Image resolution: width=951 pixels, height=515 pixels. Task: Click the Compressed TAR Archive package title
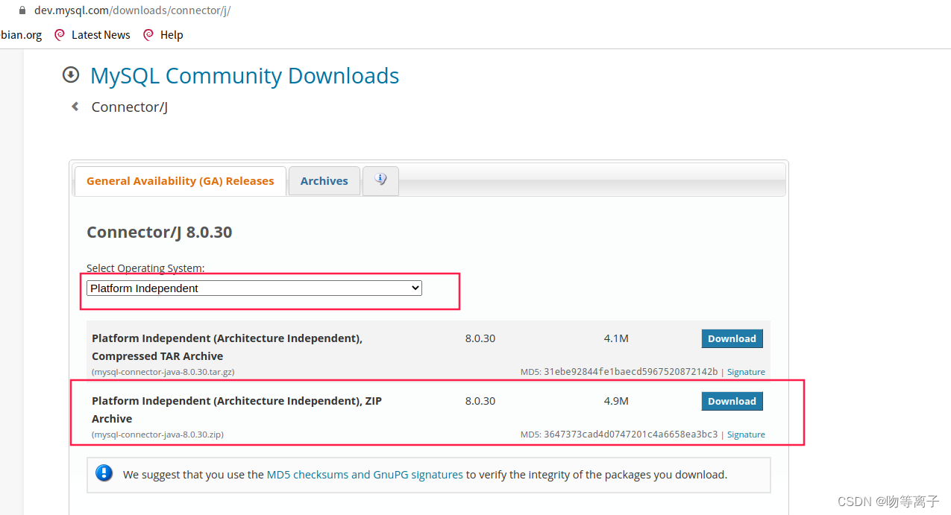[x=227, y=347]
